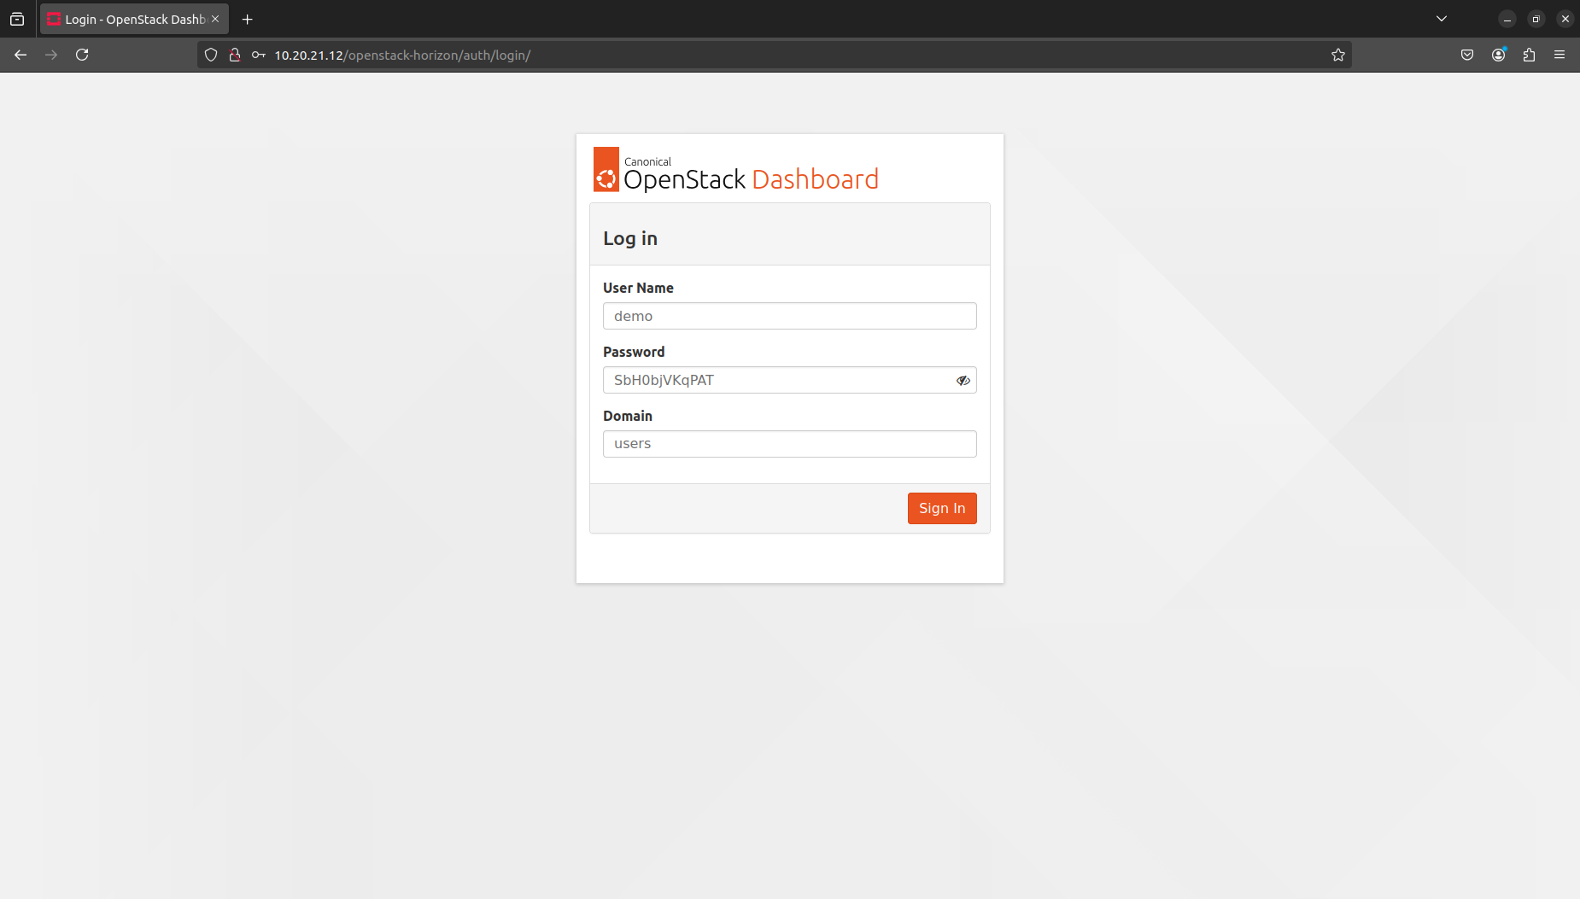Screen dimensions: 1580x899
Task: Close the Firefox browser window
Action: [x=1565, y=19]
